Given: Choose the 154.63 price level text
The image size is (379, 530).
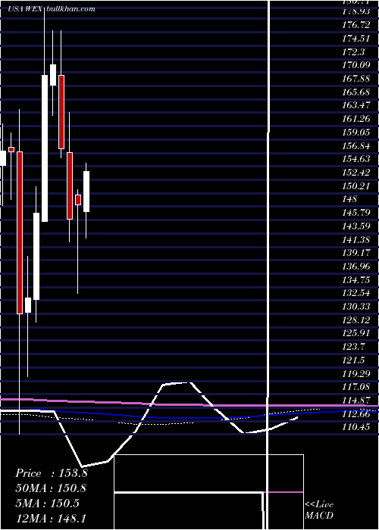Looking at the screenshot, I should (356, 159).
